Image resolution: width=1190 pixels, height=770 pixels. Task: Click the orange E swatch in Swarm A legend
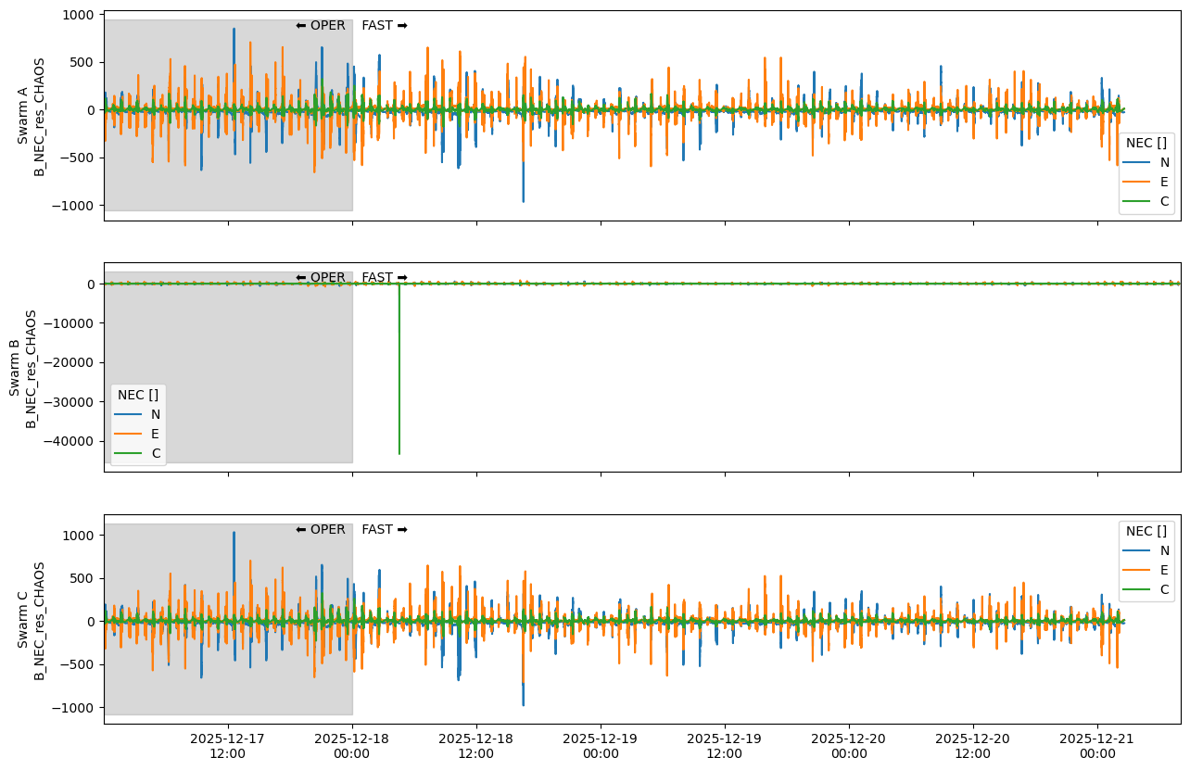1138,182
